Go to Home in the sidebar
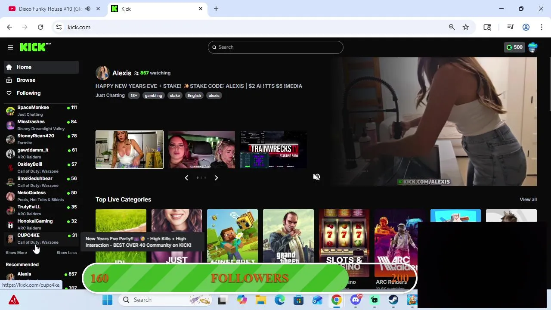This screenshot has height=310, width=551. [x=41, y=67]
